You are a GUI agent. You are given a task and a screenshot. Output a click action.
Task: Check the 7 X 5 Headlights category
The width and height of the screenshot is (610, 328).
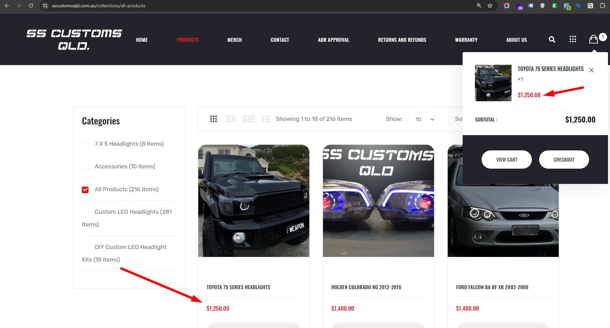pyautogui.click(x=85, y=144)
